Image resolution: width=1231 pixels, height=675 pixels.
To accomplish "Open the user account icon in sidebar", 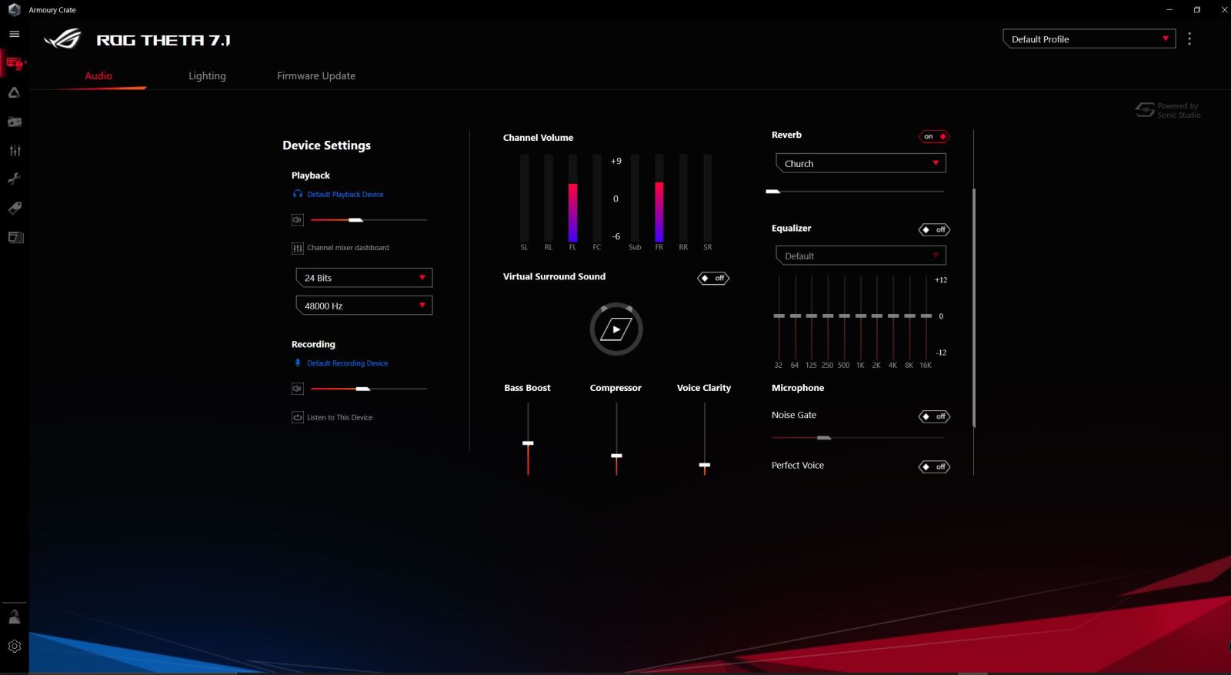I will tap(14, 617).
